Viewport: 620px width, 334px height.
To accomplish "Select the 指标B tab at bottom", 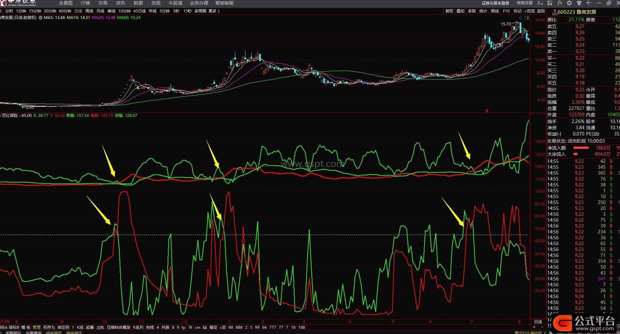I will (14, 327).
